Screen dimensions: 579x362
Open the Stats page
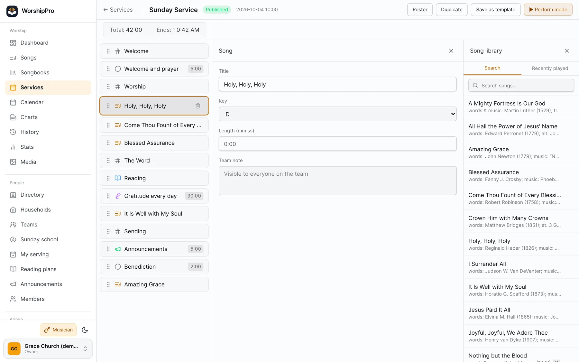(48, 147)
